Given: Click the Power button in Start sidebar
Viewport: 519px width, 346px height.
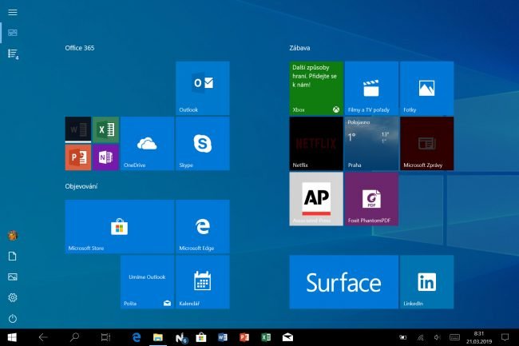Looking at the screenshot, I should pos(13,319).
